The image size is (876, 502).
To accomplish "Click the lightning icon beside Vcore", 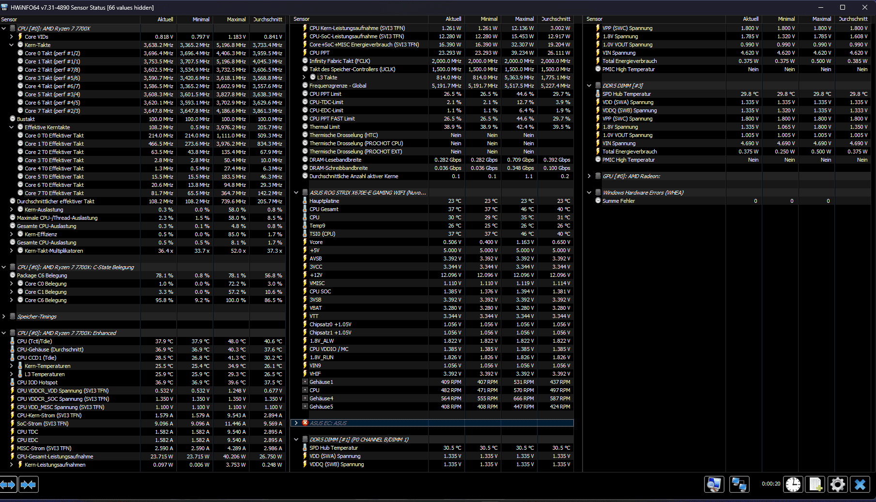I will click(x=305, y=242).
